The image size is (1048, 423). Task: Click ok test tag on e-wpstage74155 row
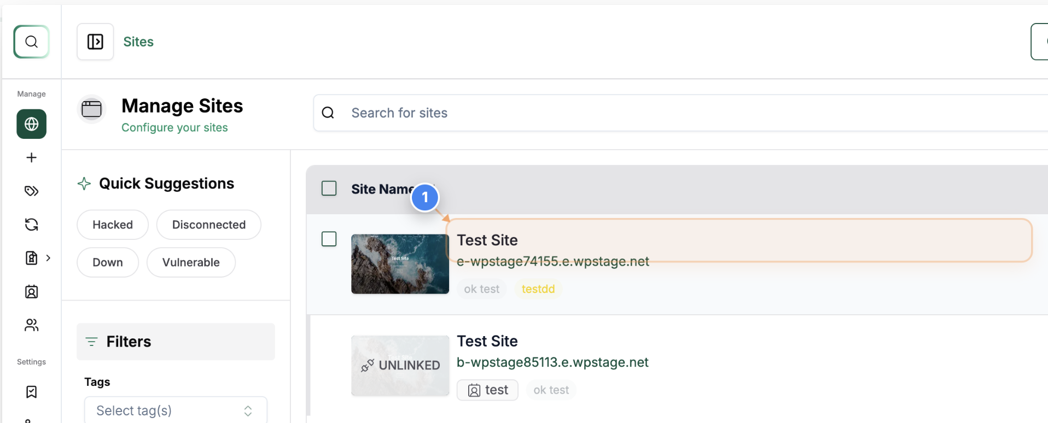pos(482,289)
